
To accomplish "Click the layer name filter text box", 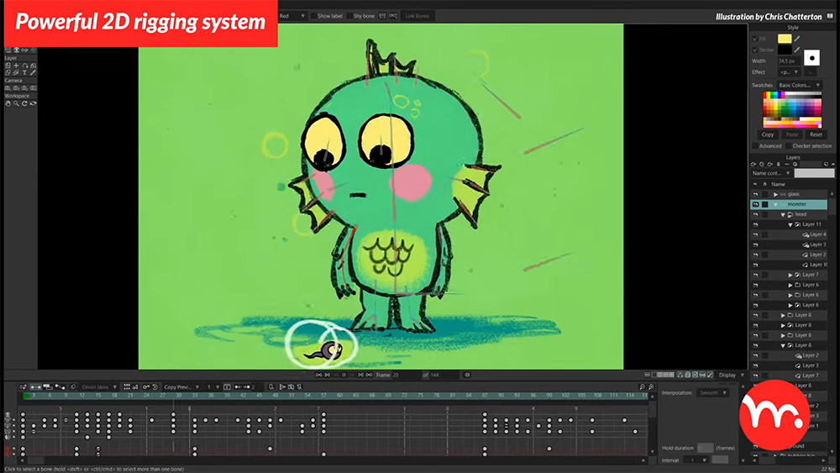I will pyautogui.click(x=814, y=174).
